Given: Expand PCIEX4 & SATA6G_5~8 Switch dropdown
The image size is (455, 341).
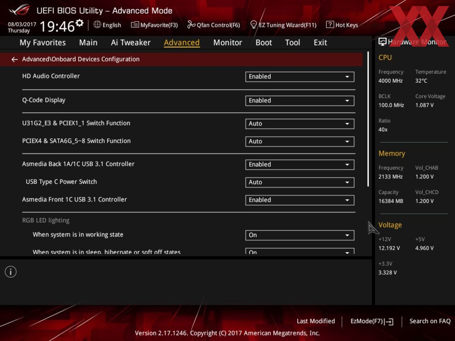Looking at the screenshot, I should (x=300, y=141).
